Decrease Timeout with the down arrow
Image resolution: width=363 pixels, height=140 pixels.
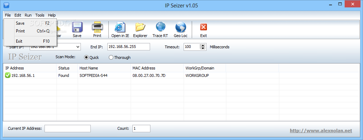203,48
